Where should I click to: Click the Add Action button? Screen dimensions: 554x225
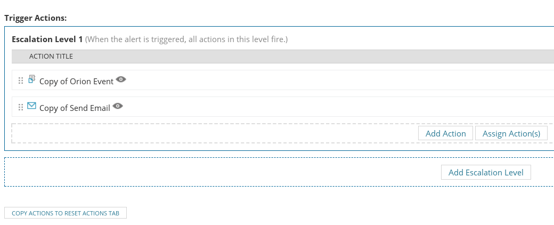445,133
